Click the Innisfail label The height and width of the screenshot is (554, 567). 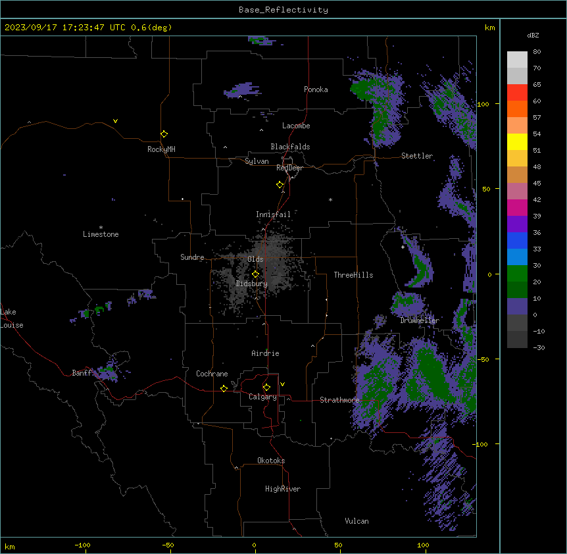click(x=273, y=214)
